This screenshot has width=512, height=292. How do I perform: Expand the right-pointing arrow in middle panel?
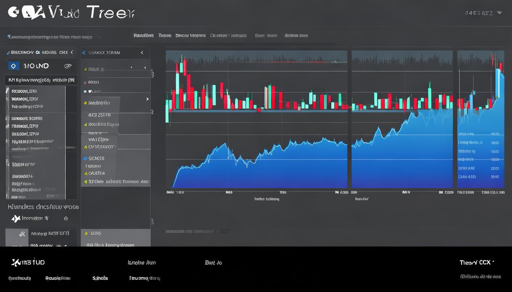coord(147,99)
